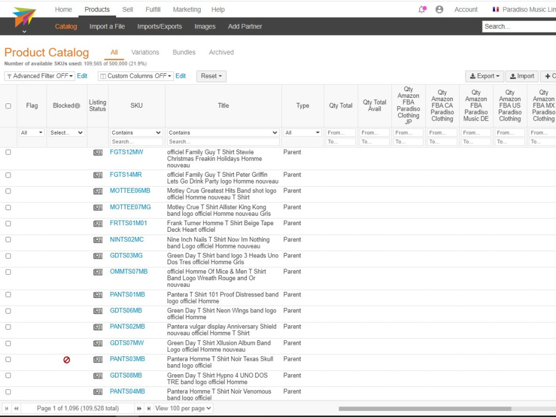Screen dimensions: 556x417
Task: Go to previous page arrow
Action: [x=16, y=409]
